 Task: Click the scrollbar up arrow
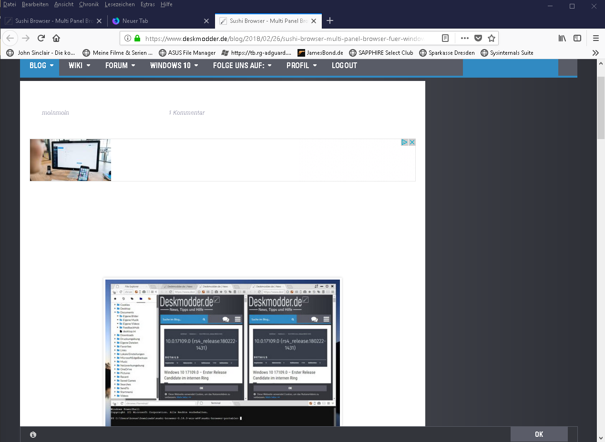point(601,63)
